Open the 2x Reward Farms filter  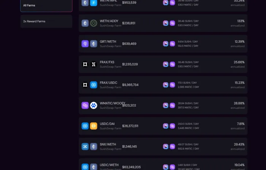(46, 21)
